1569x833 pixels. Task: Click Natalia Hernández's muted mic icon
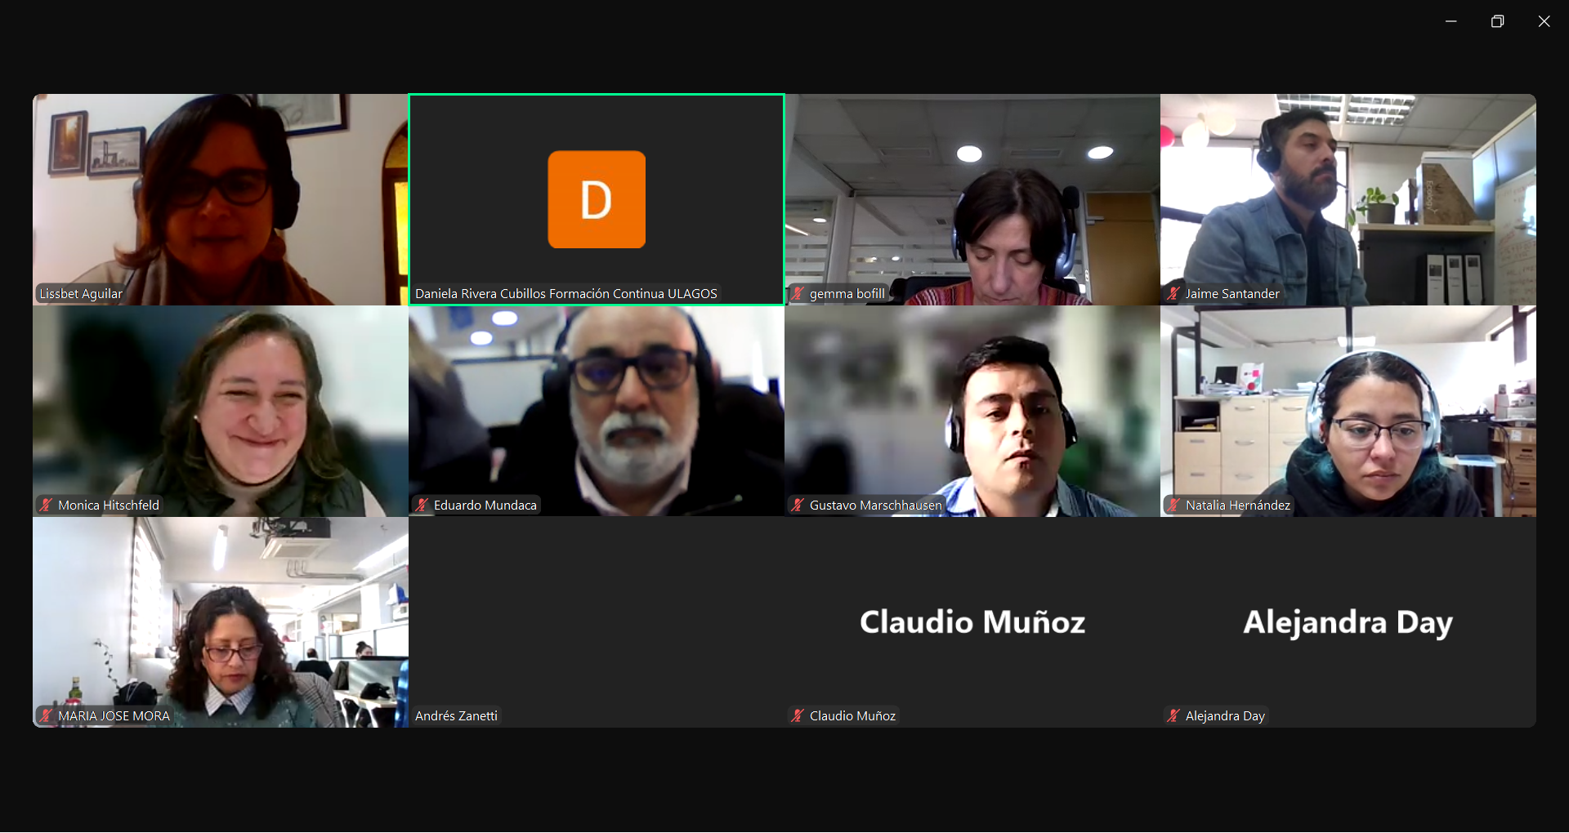pyautogui.click(x=1173, y=506)
